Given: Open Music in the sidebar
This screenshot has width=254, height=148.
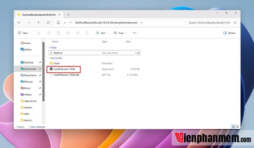Looking at the screenshot, I should click(x=26, y=88).
